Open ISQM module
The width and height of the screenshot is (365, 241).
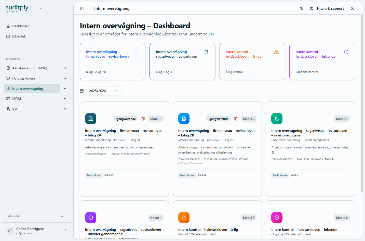point(32,99)
